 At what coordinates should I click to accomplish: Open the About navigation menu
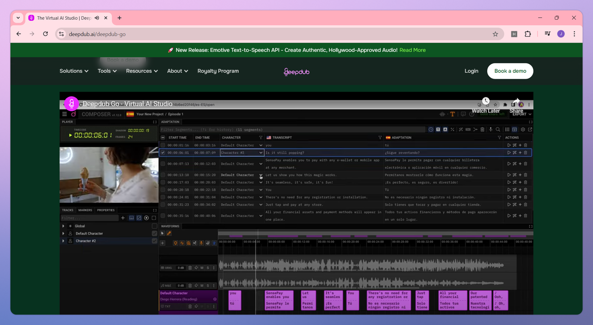pyautogui.click(x=178, y=71)
